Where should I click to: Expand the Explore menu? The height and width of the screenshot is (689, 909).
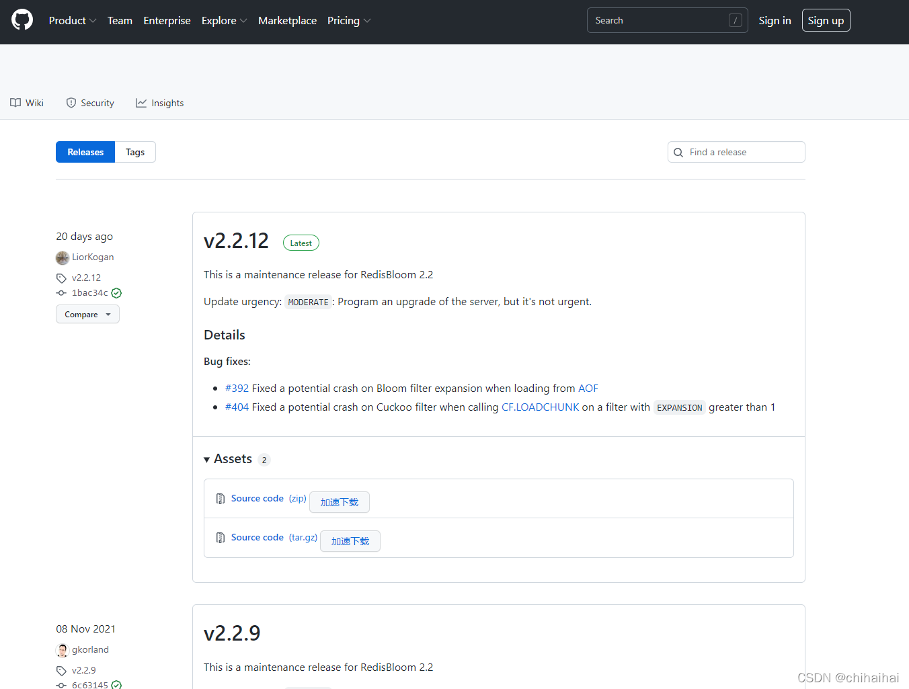click(x=224, y=21)
